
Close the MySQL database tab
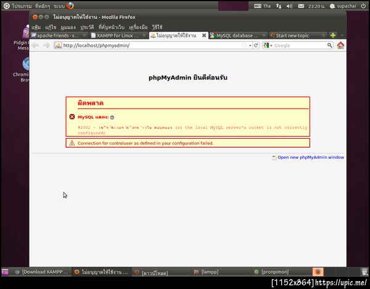(264, 35)
